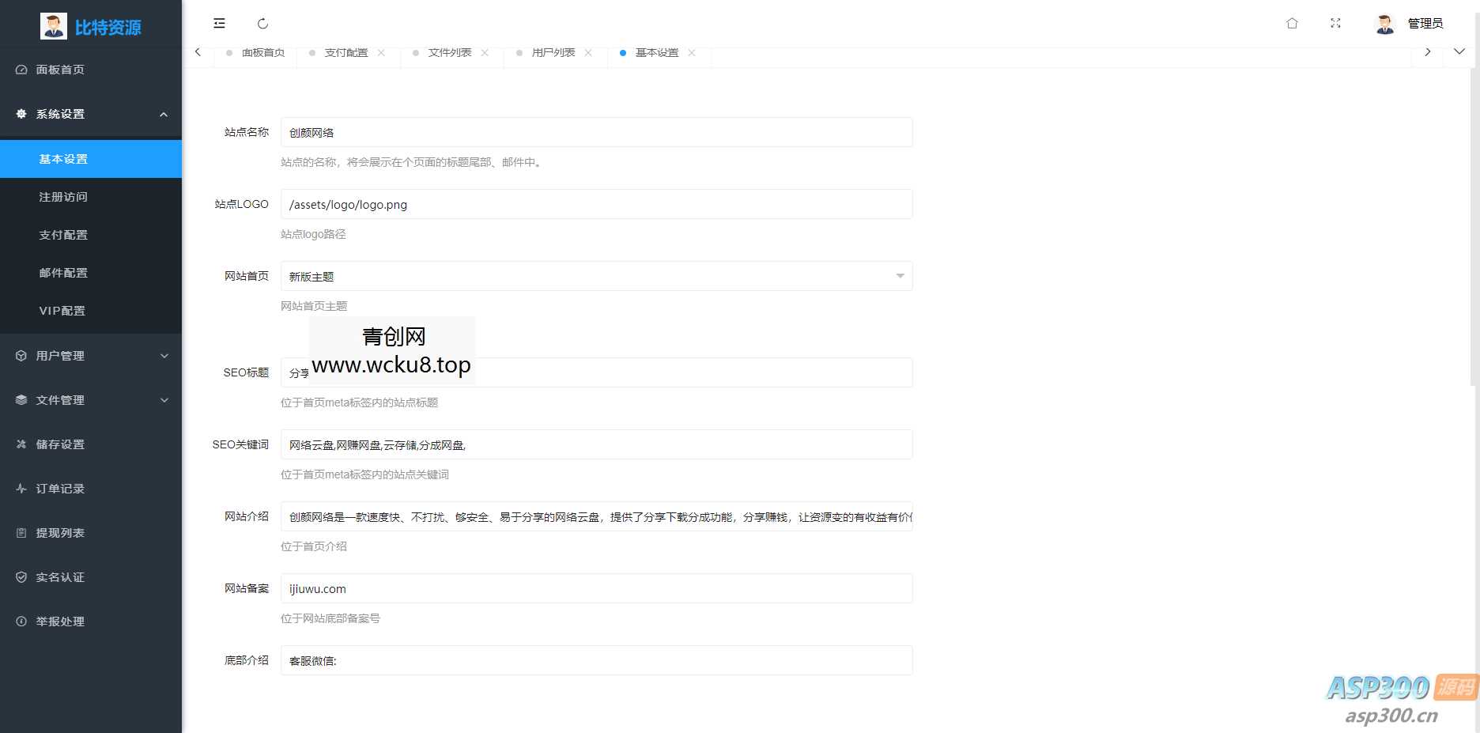Click inside the 站点名称 input field

[x=595, y=132]
